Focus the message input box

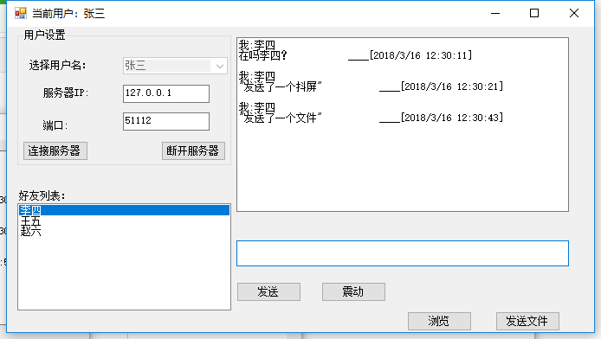403,253
